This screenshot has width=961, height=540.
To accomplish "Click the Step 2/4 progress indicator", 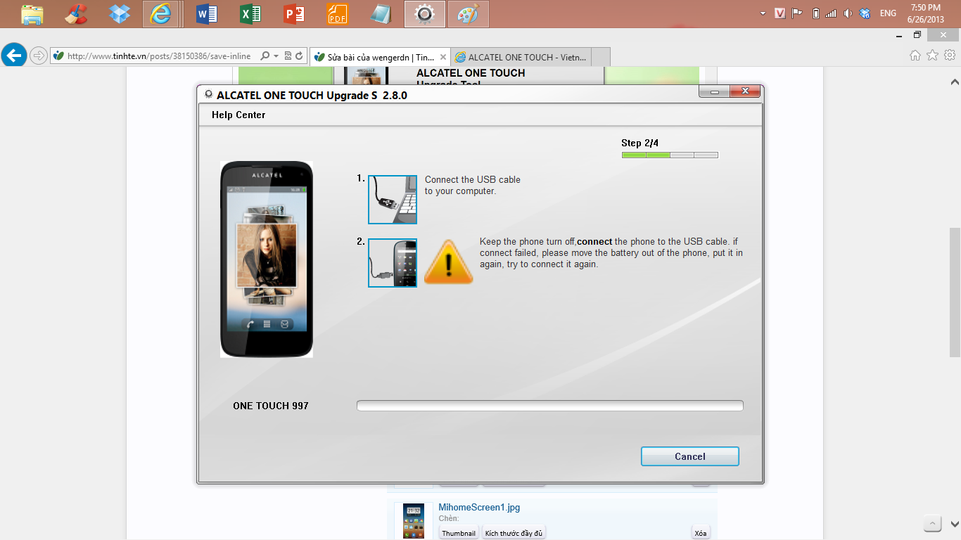I will [x=670, y=155].
